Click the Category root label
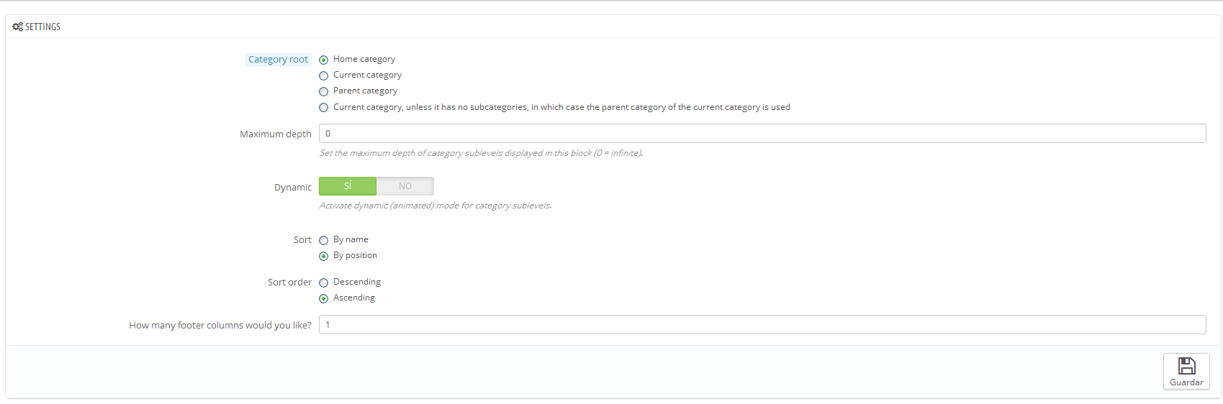Image resolution: width=1223 pixels, height=404 pixels. tap(278, 60)
